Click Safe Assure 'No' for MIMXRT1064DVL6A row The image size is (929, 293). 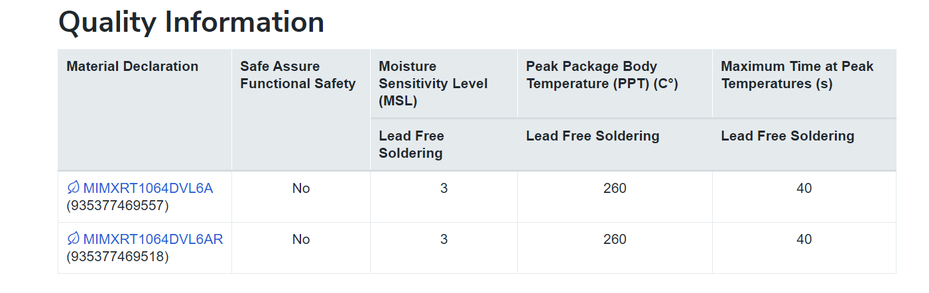click(x=301, y=188)
